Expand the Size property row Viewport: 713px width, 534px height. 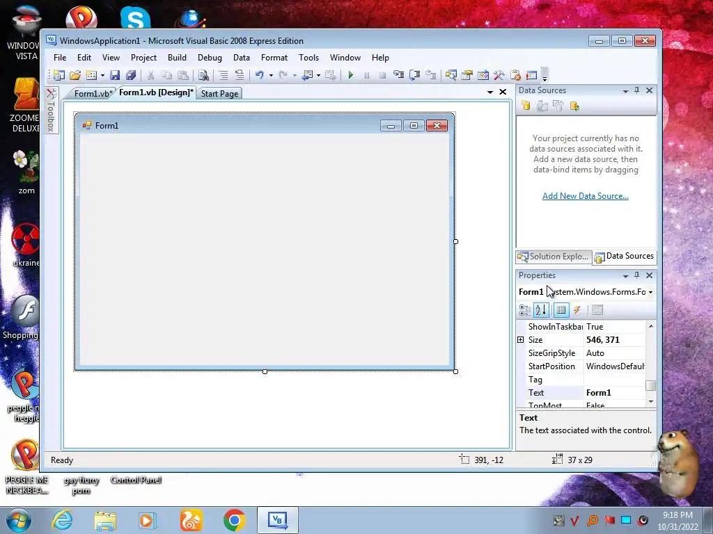[521, 339]
